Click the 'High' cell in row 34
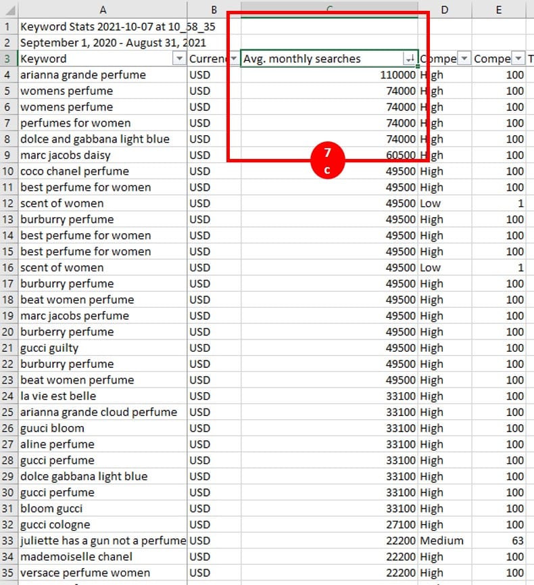 [445, 557]
